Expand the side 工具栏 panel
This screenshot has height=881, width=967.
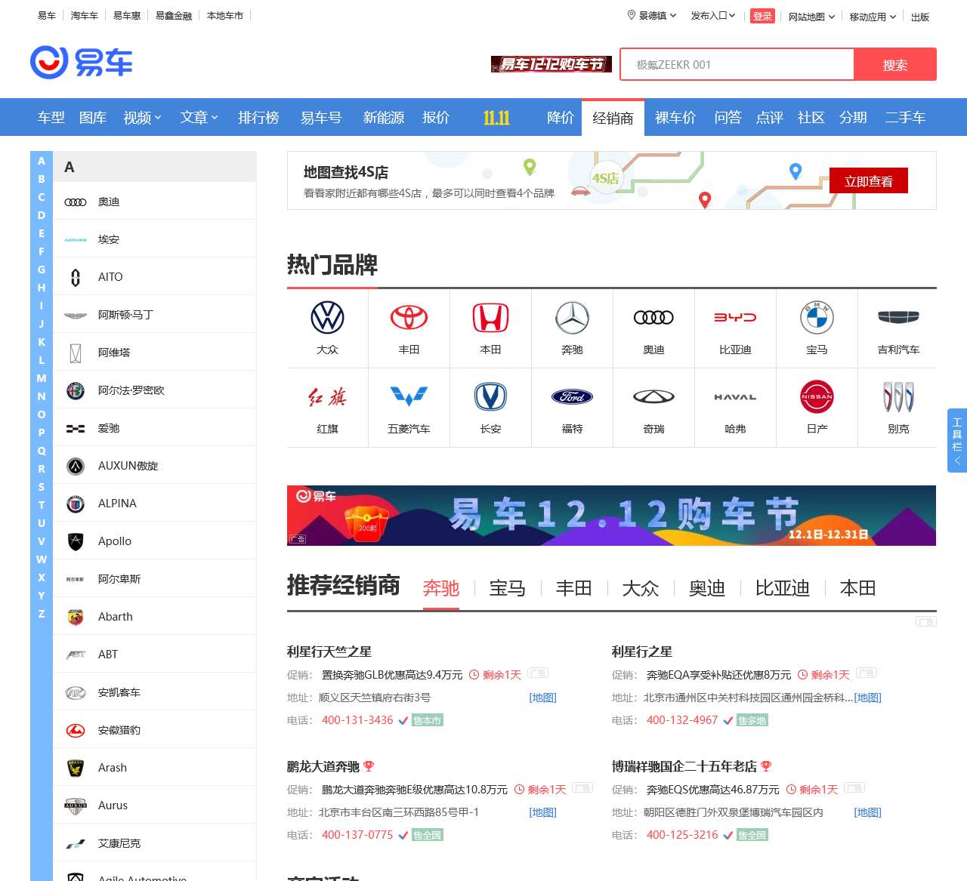pos(957,440)
